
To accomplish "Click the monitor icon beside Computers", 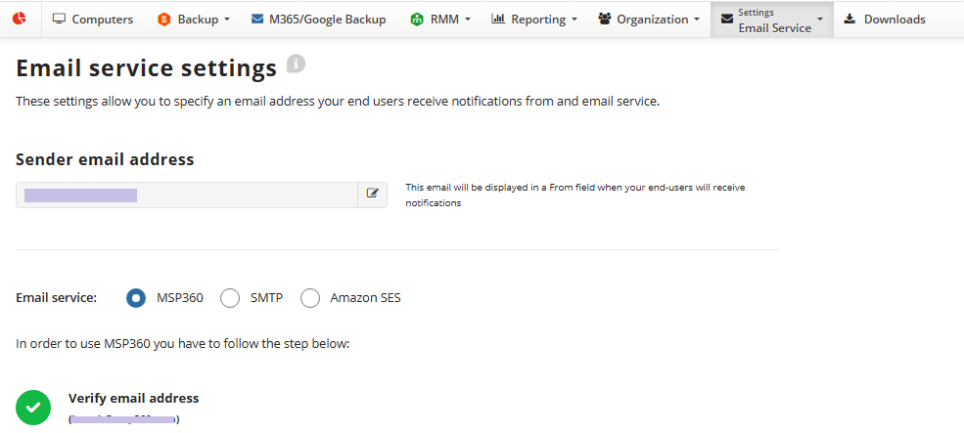I will coord(59,20).
